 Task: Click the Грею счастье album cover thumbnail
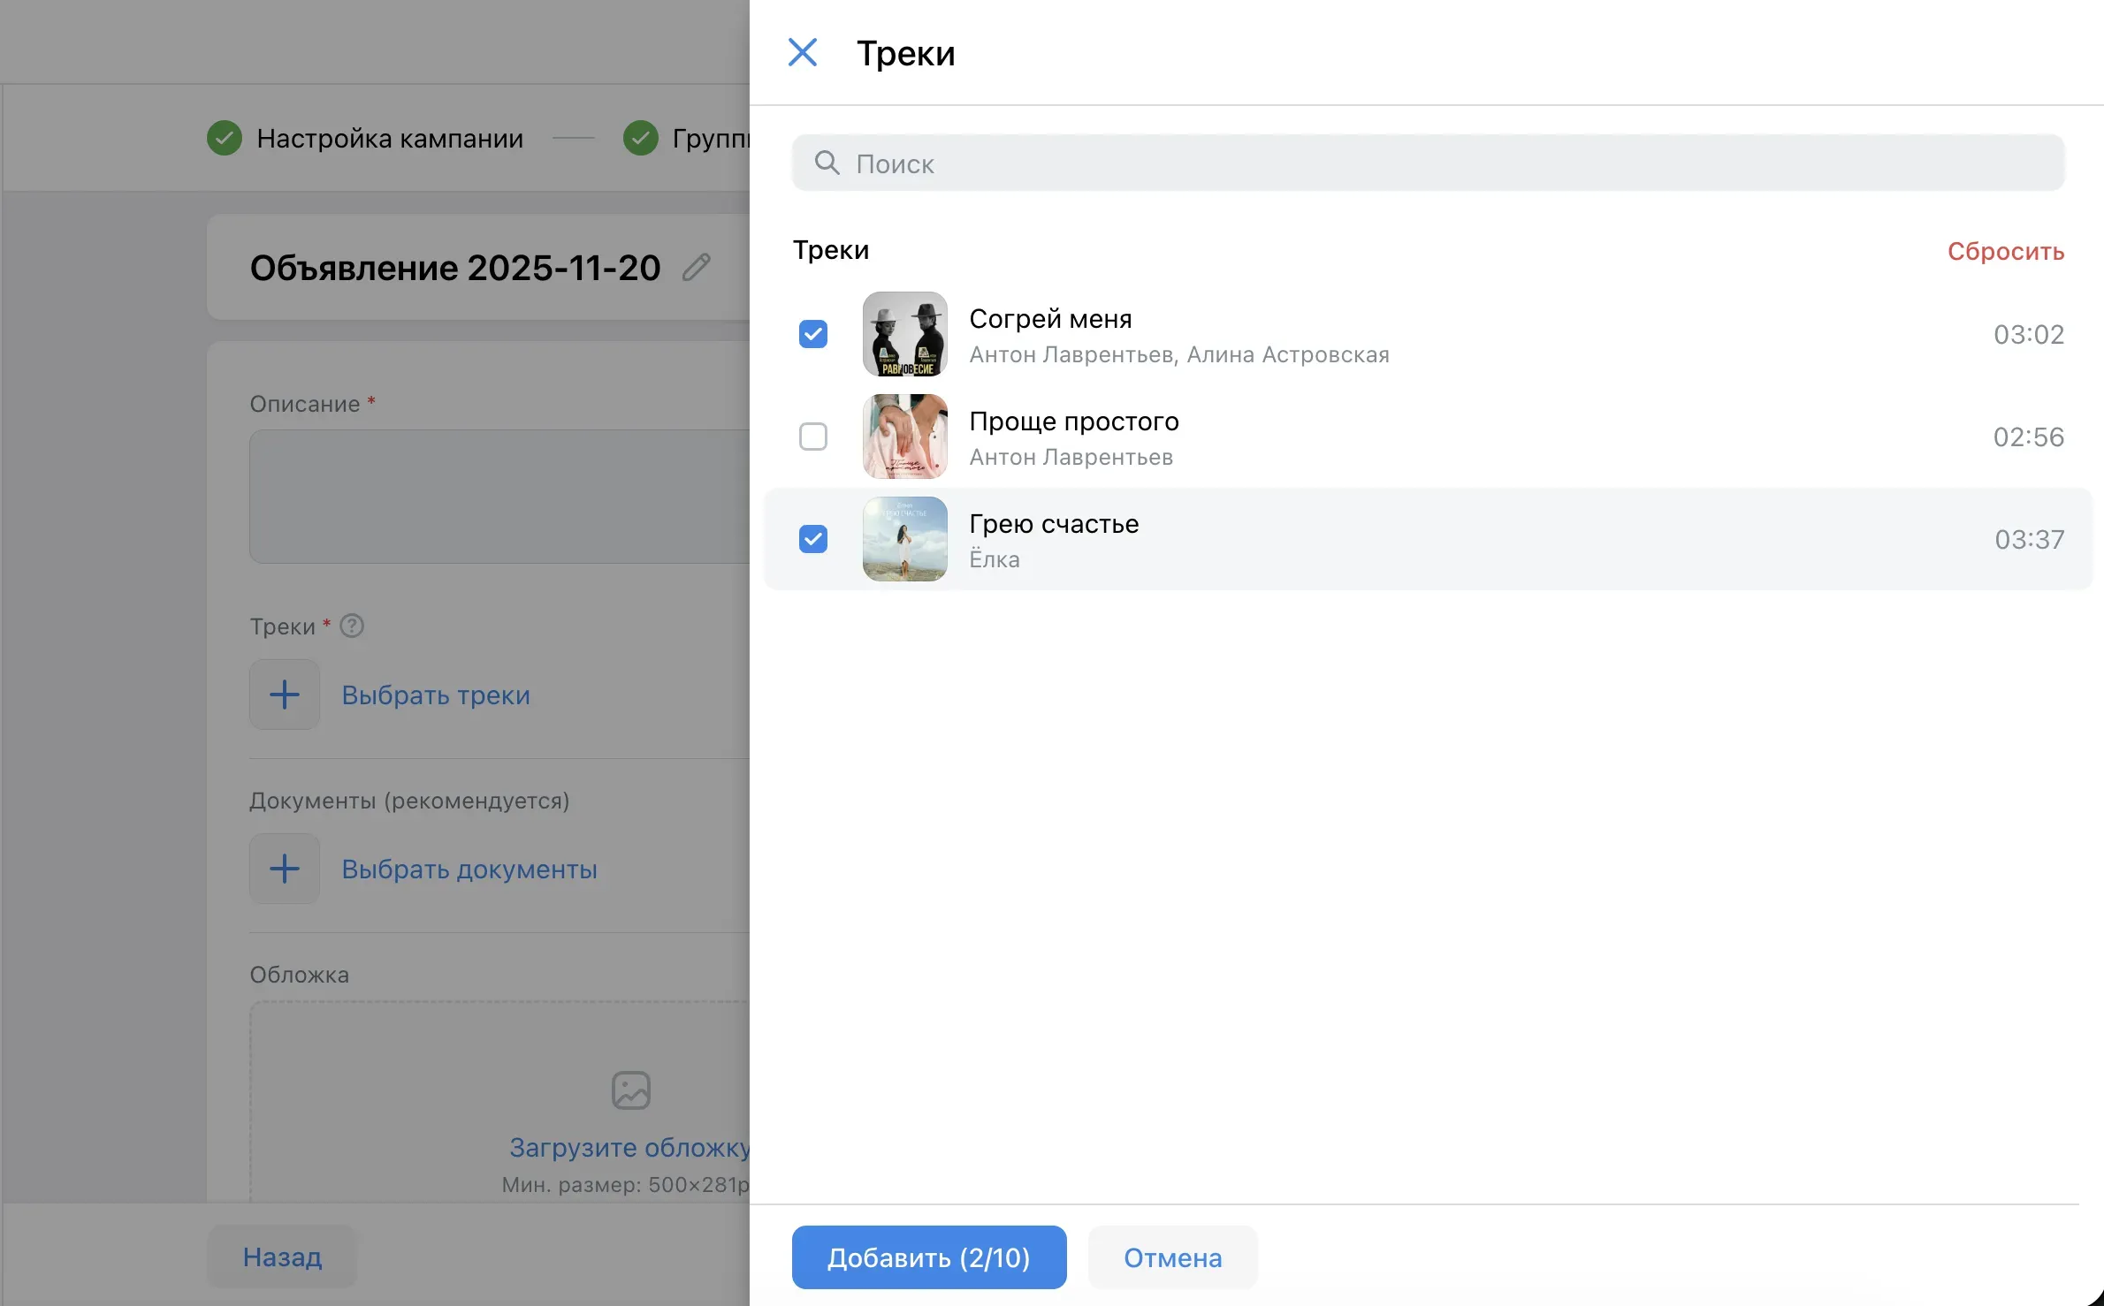[904, 539]
